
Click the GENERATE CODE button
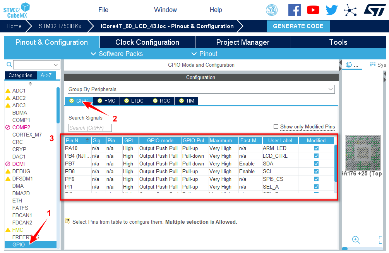click(298, 26)
